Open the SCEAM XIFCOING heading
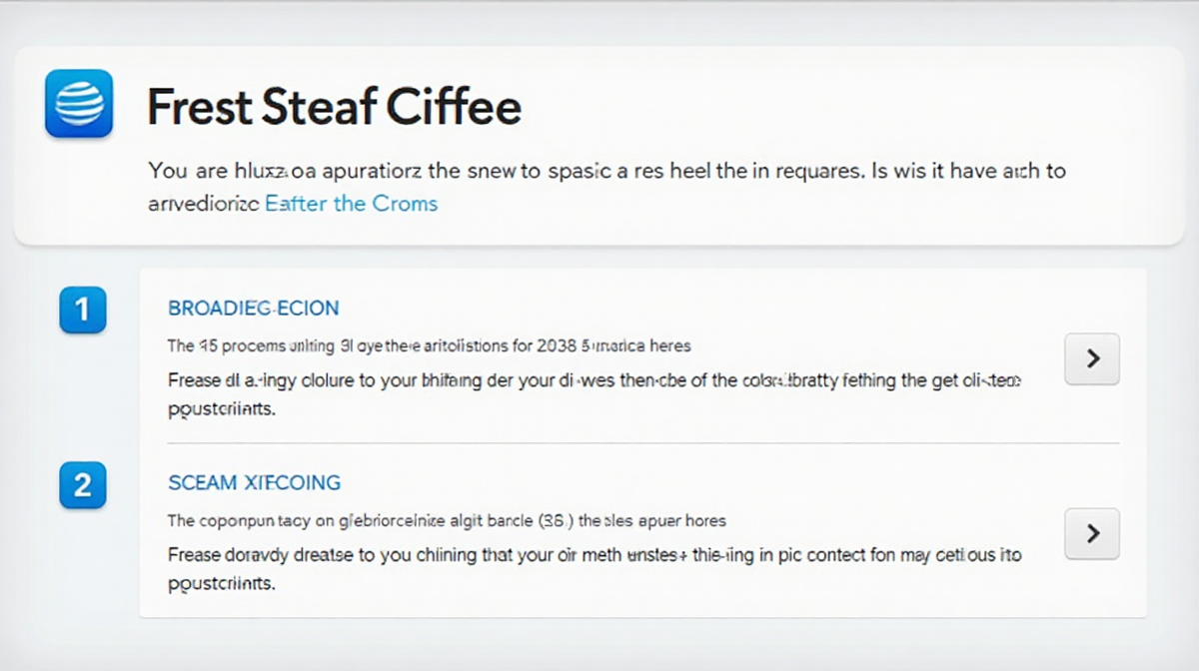 pos(255,482)
